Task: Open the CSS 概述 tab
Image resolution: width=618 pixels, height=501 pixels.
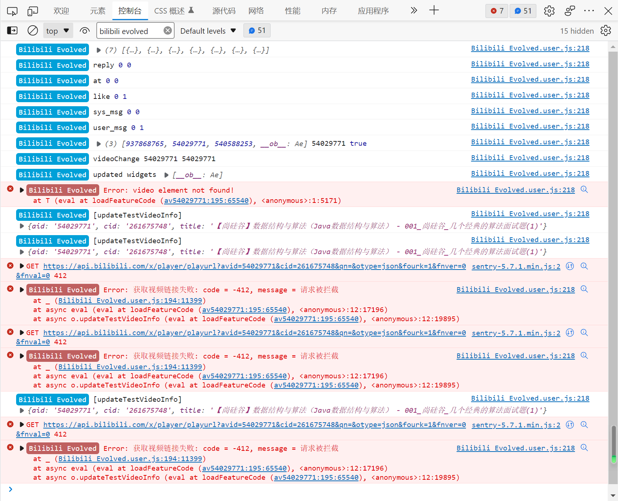Action: 174,11
